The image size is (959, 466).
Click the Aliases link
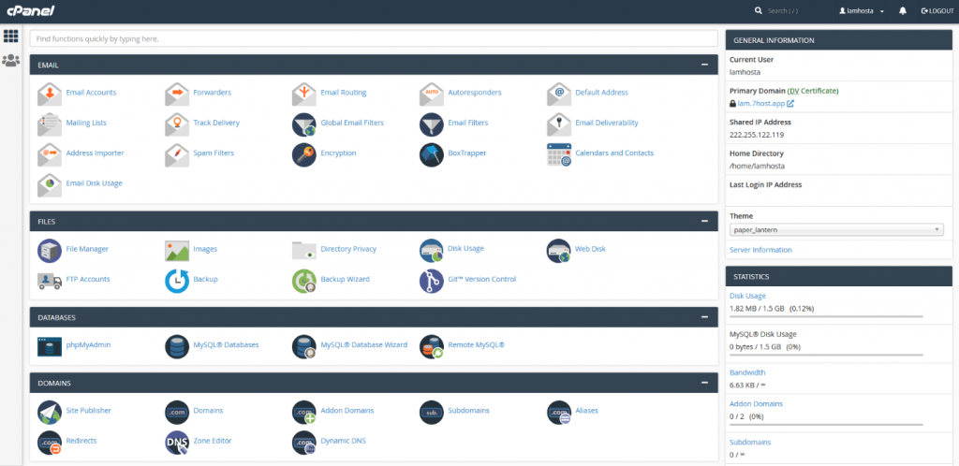586,411
